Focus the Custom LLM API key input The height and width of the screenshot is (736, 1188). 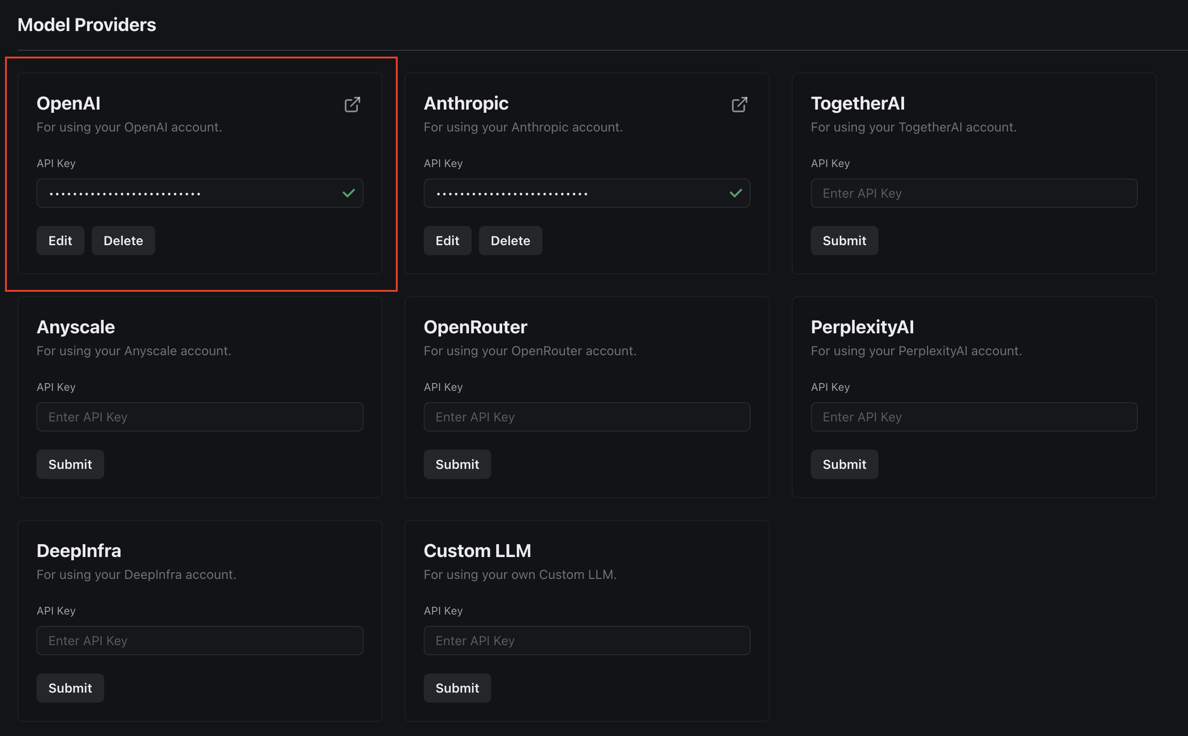point(586,640)
